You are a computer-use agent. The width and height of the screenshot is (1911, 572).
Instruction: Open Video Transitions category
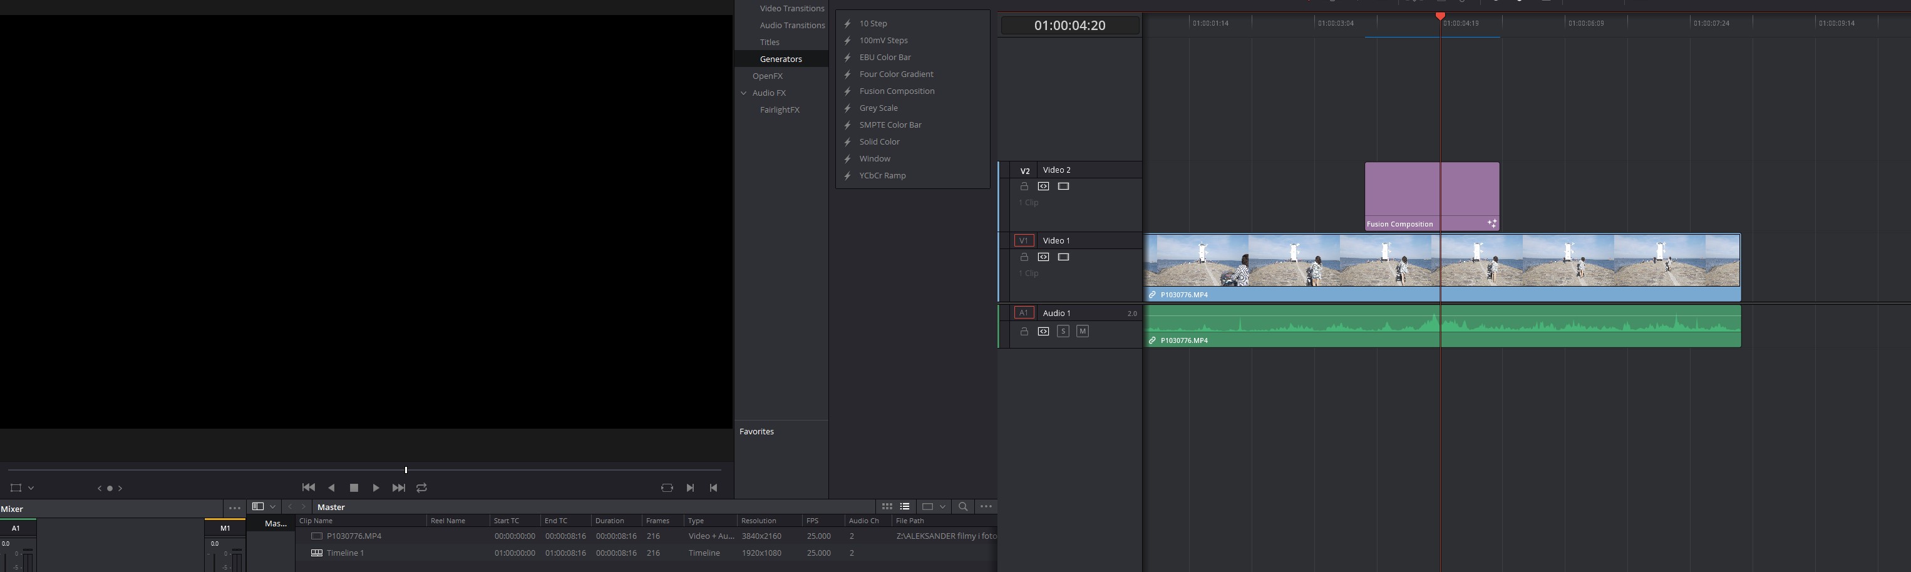point(791,8)
